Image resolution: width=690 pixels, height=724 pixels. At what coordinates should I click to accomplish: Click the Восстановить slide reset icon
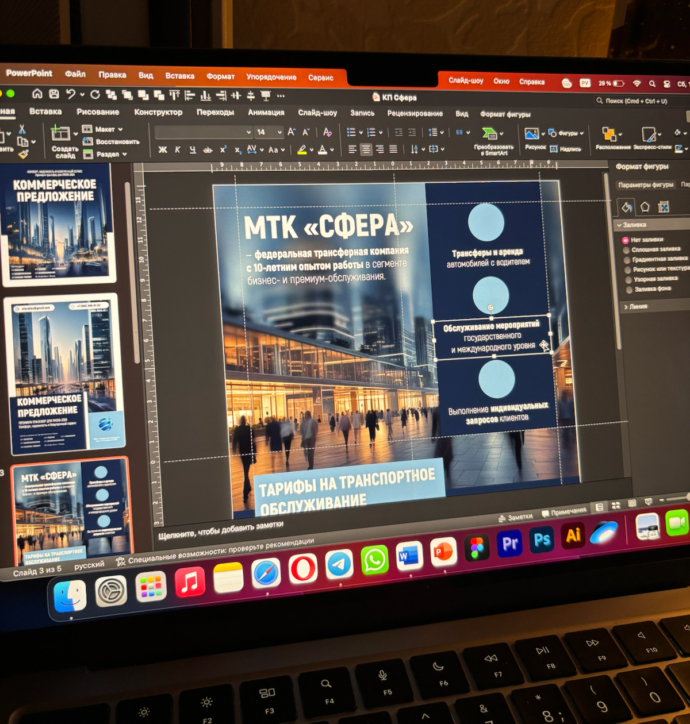pos(88,141)
